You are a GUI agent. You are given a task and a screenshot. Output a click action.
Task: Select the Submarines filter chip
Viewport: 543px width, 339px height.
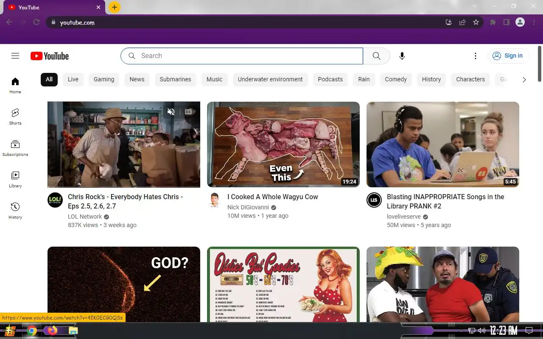(x=175, y=79)
